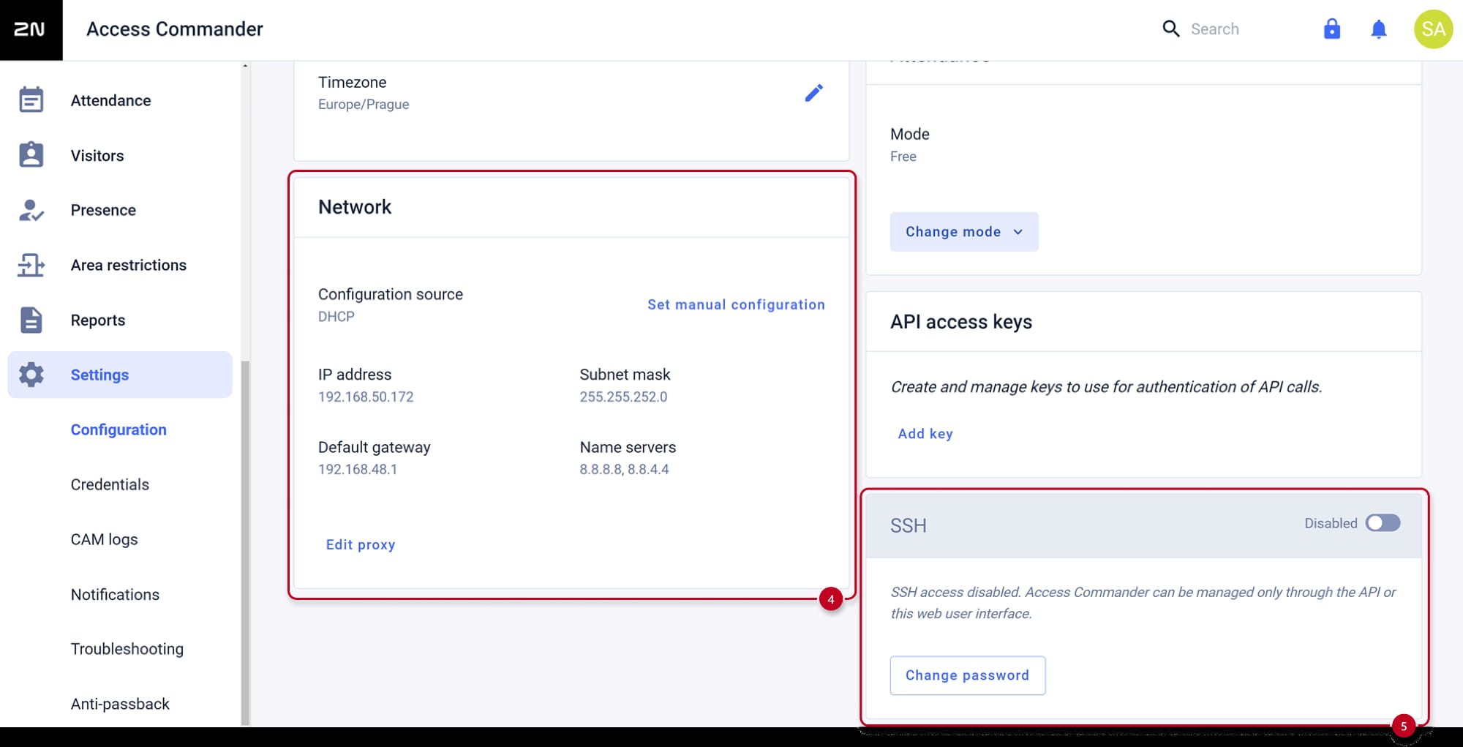
Task: Click the IP address value 192.168.50.172
Action: point(366,397)
